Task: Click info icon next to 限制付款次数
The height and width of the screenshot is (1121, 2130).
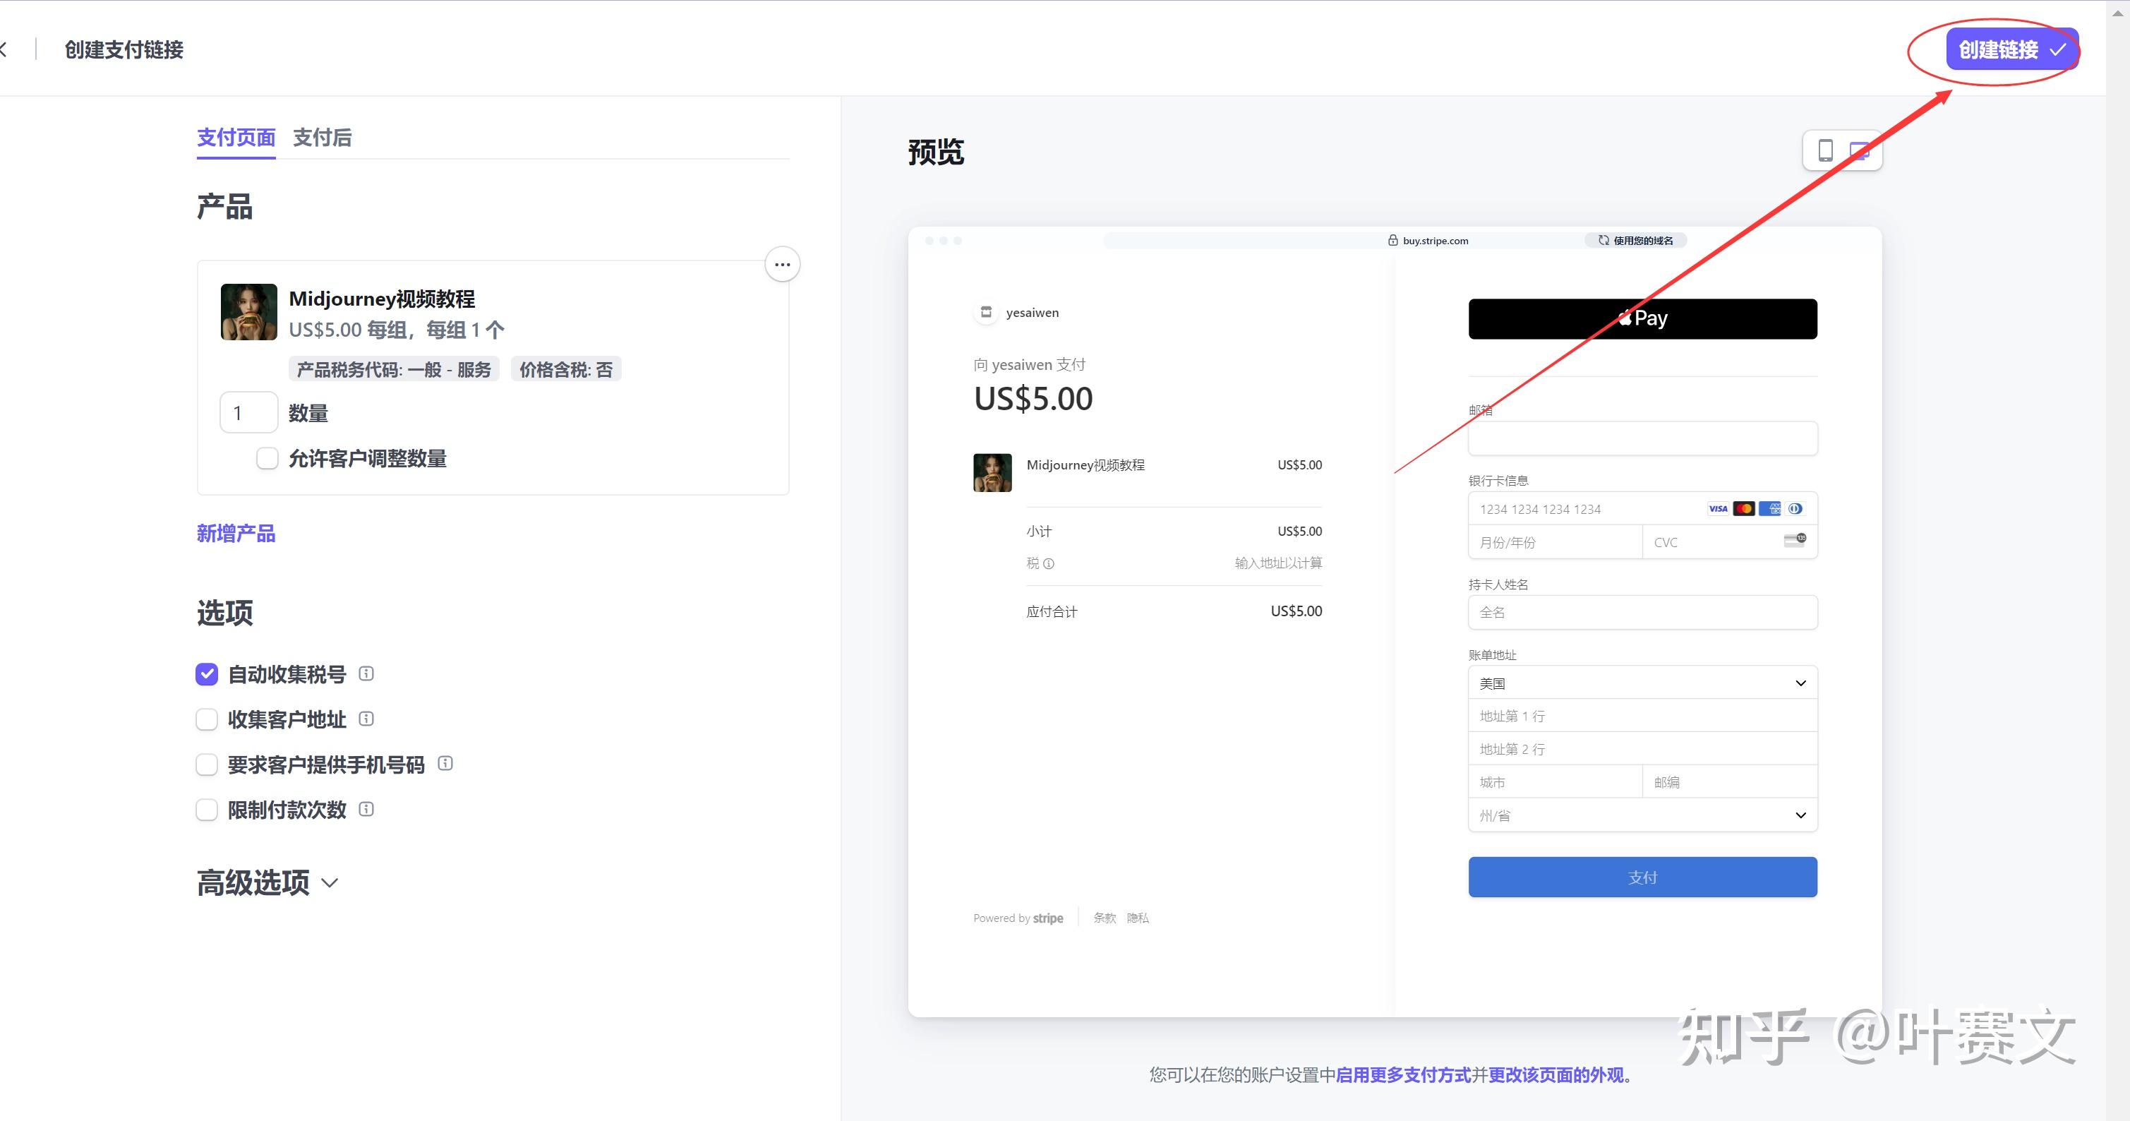Action: (366, 809)
